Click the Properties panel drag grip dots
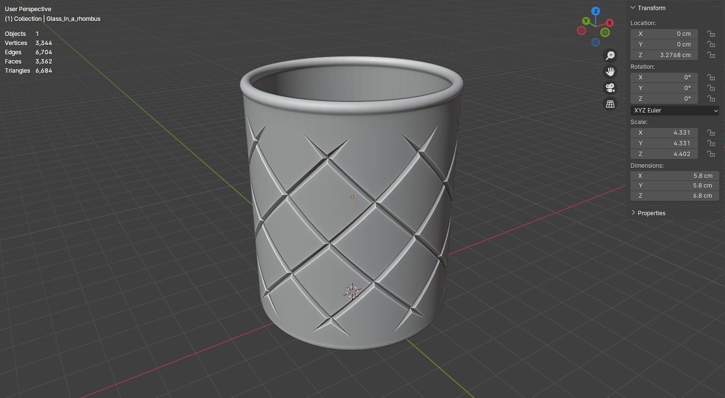 717,213
